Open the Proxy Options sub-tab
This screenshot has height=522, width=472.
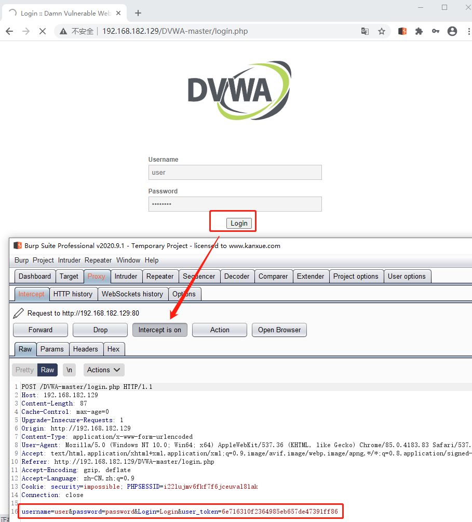click(184, 294)
